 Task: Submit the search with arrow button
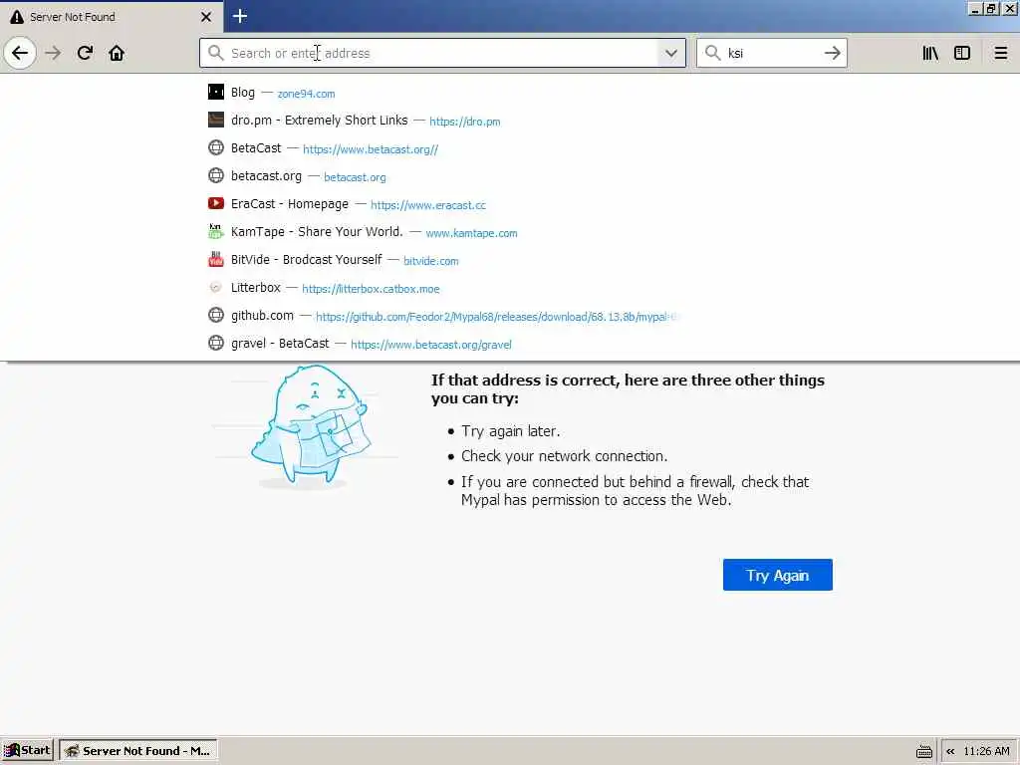[833, 54]
